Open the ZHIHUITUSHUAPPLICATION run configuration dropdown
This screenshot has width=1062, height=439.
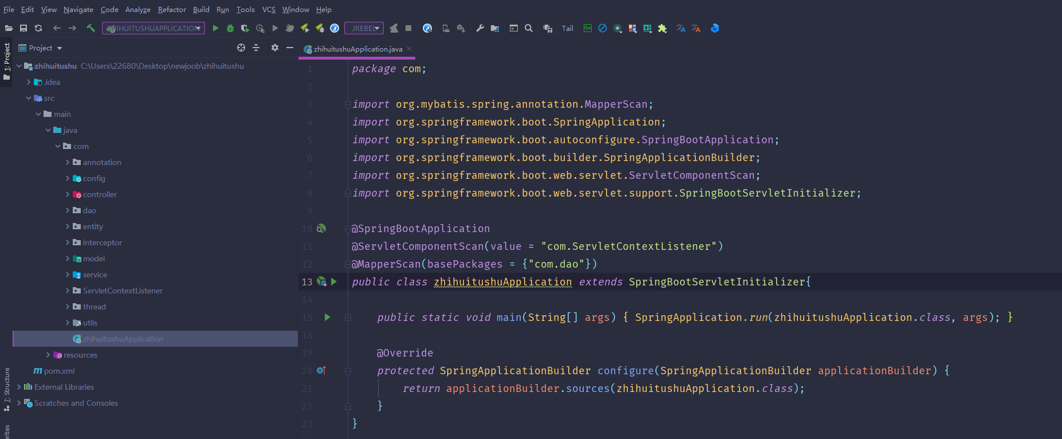click(154, 28)
